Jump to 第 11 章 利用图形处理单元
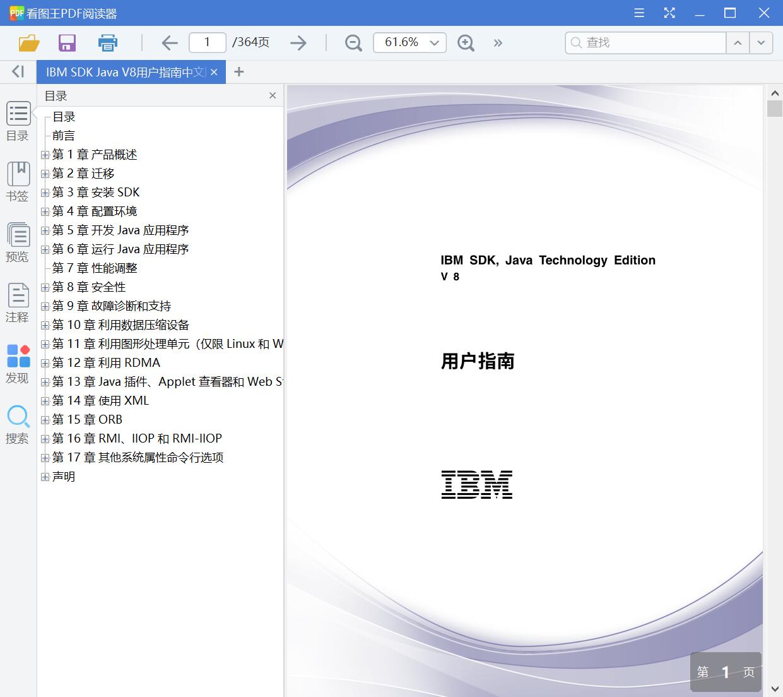 pyautogui.click(x=168, y=344)
